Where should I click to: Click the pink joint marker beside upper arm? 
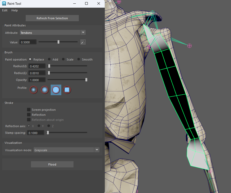[189, 46]
